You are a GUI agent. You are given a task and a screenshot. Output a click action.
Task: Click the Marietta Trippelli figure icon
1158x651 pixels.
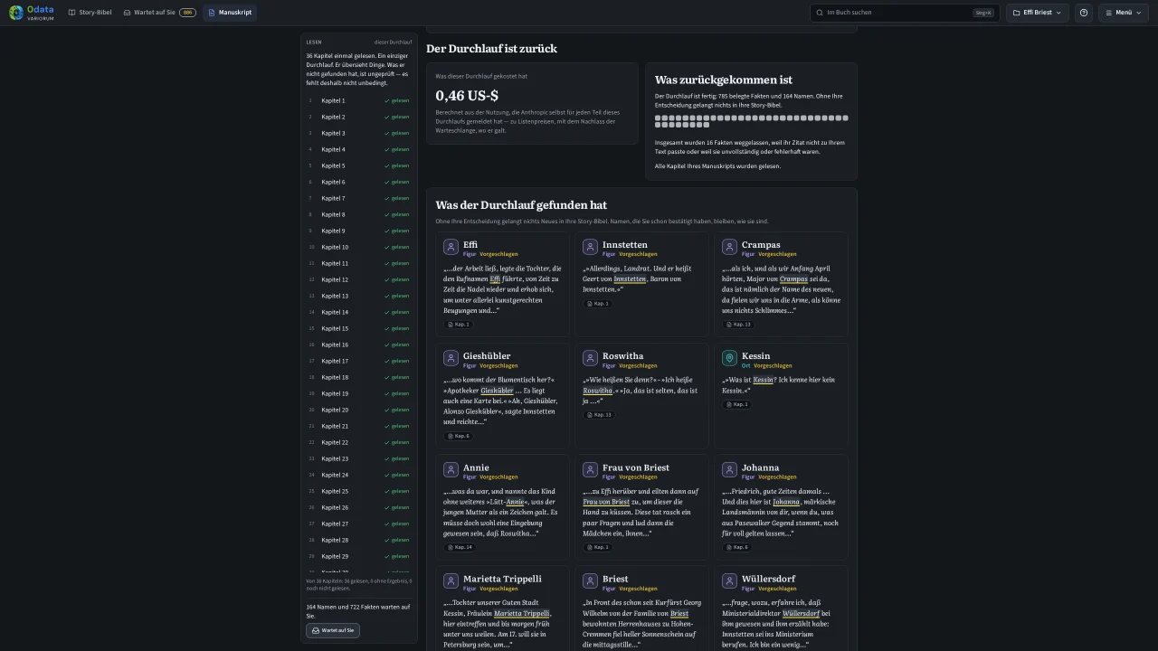(x=451, y=581)
